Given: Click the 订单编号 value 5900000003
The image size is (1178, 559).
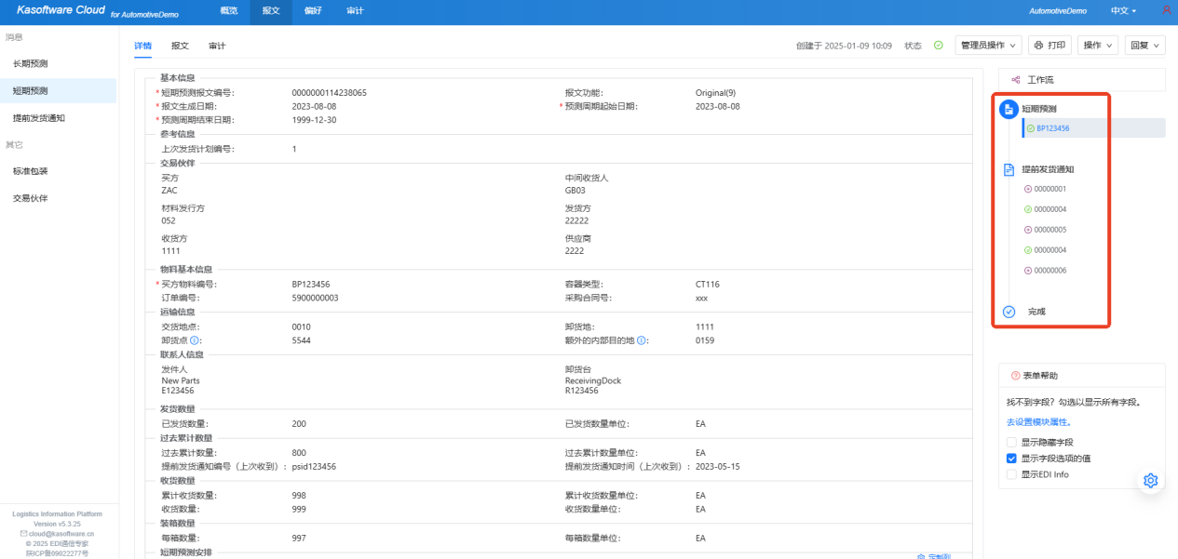Looking at the screenshot, I should [315, 298].
